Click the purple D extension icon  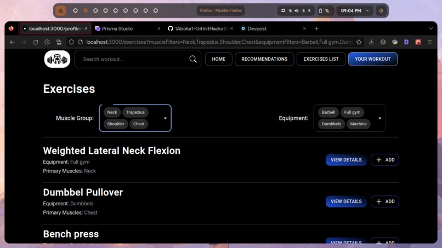tap(406, 42)
